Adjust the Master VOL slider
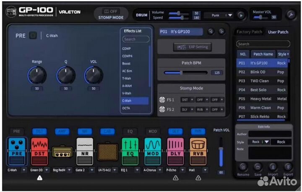The image size is (302, 192). point(260,17)
